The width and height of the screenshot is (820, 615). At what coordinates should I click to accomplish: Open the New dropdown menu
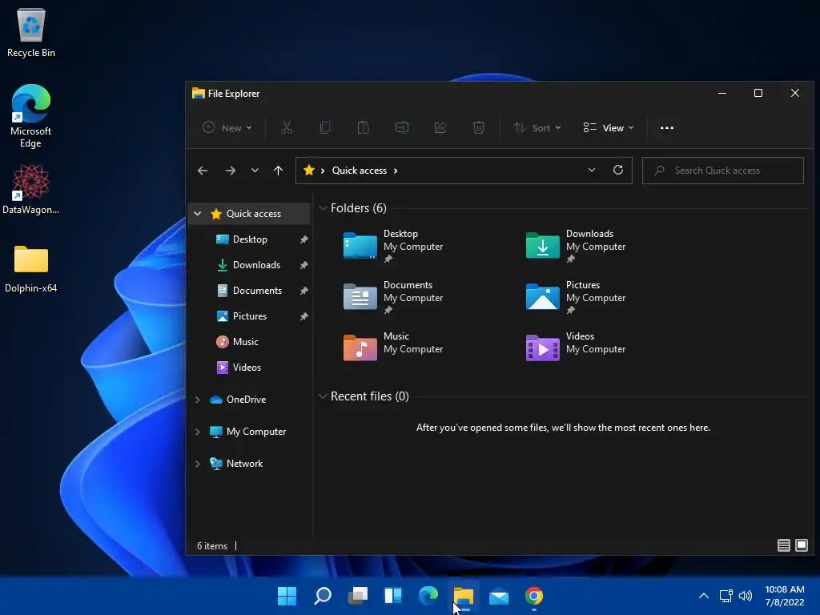point(227,127)
